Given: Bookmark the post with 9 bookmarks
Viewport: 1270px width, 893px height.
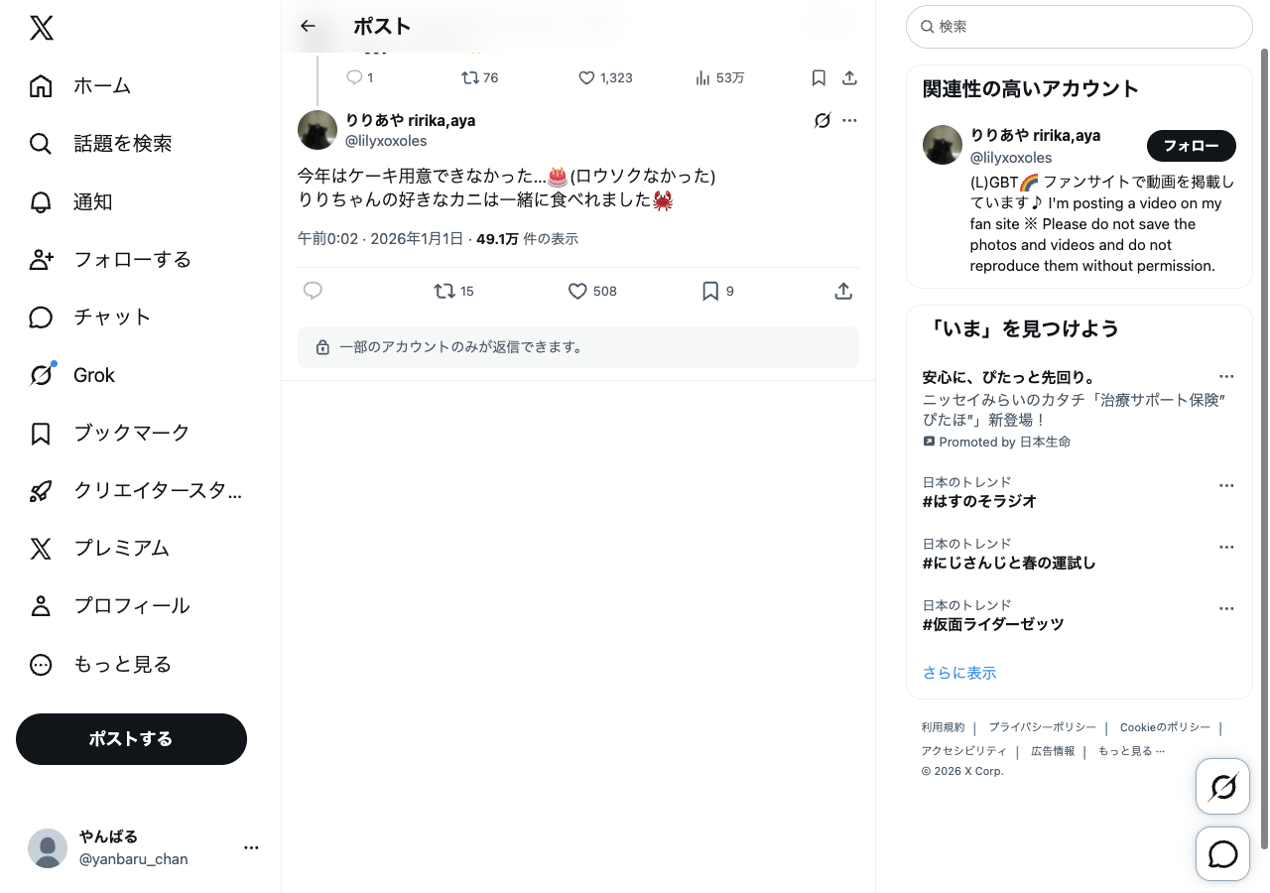Looking at the screenshot, I should [710, 291].
